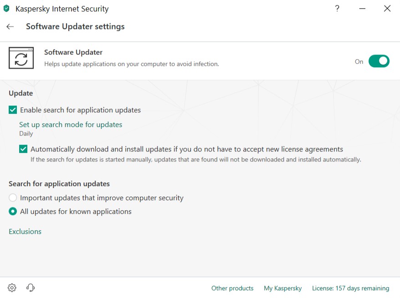The height and width of the screenshot is (298, 400).
Task: Click the Kaspersky shield logo icon
Action: pos(6,9)
